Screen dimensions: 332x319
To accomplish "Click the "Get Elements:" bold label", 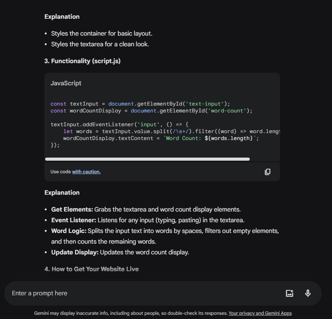I will pyautogui.click(x=72, y=209).
